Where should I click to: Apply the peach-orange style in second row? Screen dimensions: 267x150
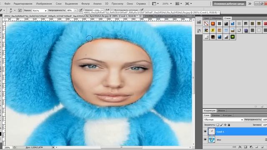[219, 30]
